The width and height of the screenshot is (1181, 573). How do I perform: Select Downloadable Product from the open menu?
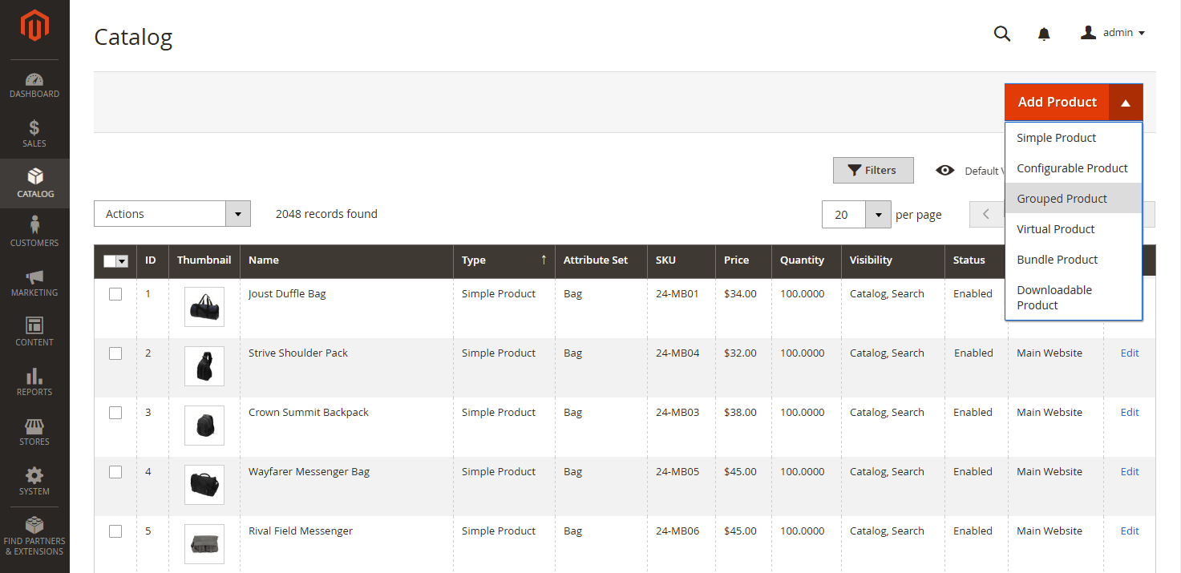1055,297
